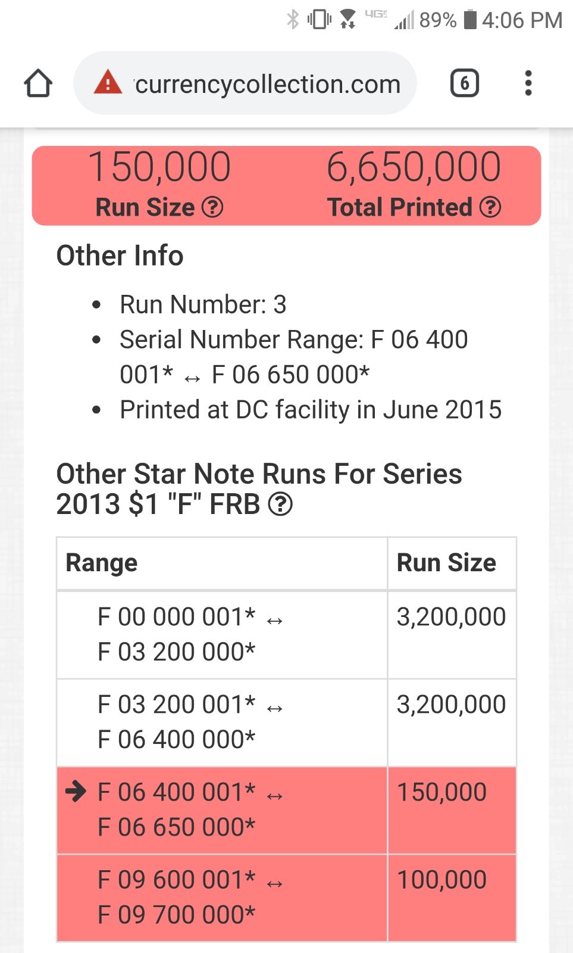Select the Range column header
Screen dimensions: 573x953
coord(222,563)
